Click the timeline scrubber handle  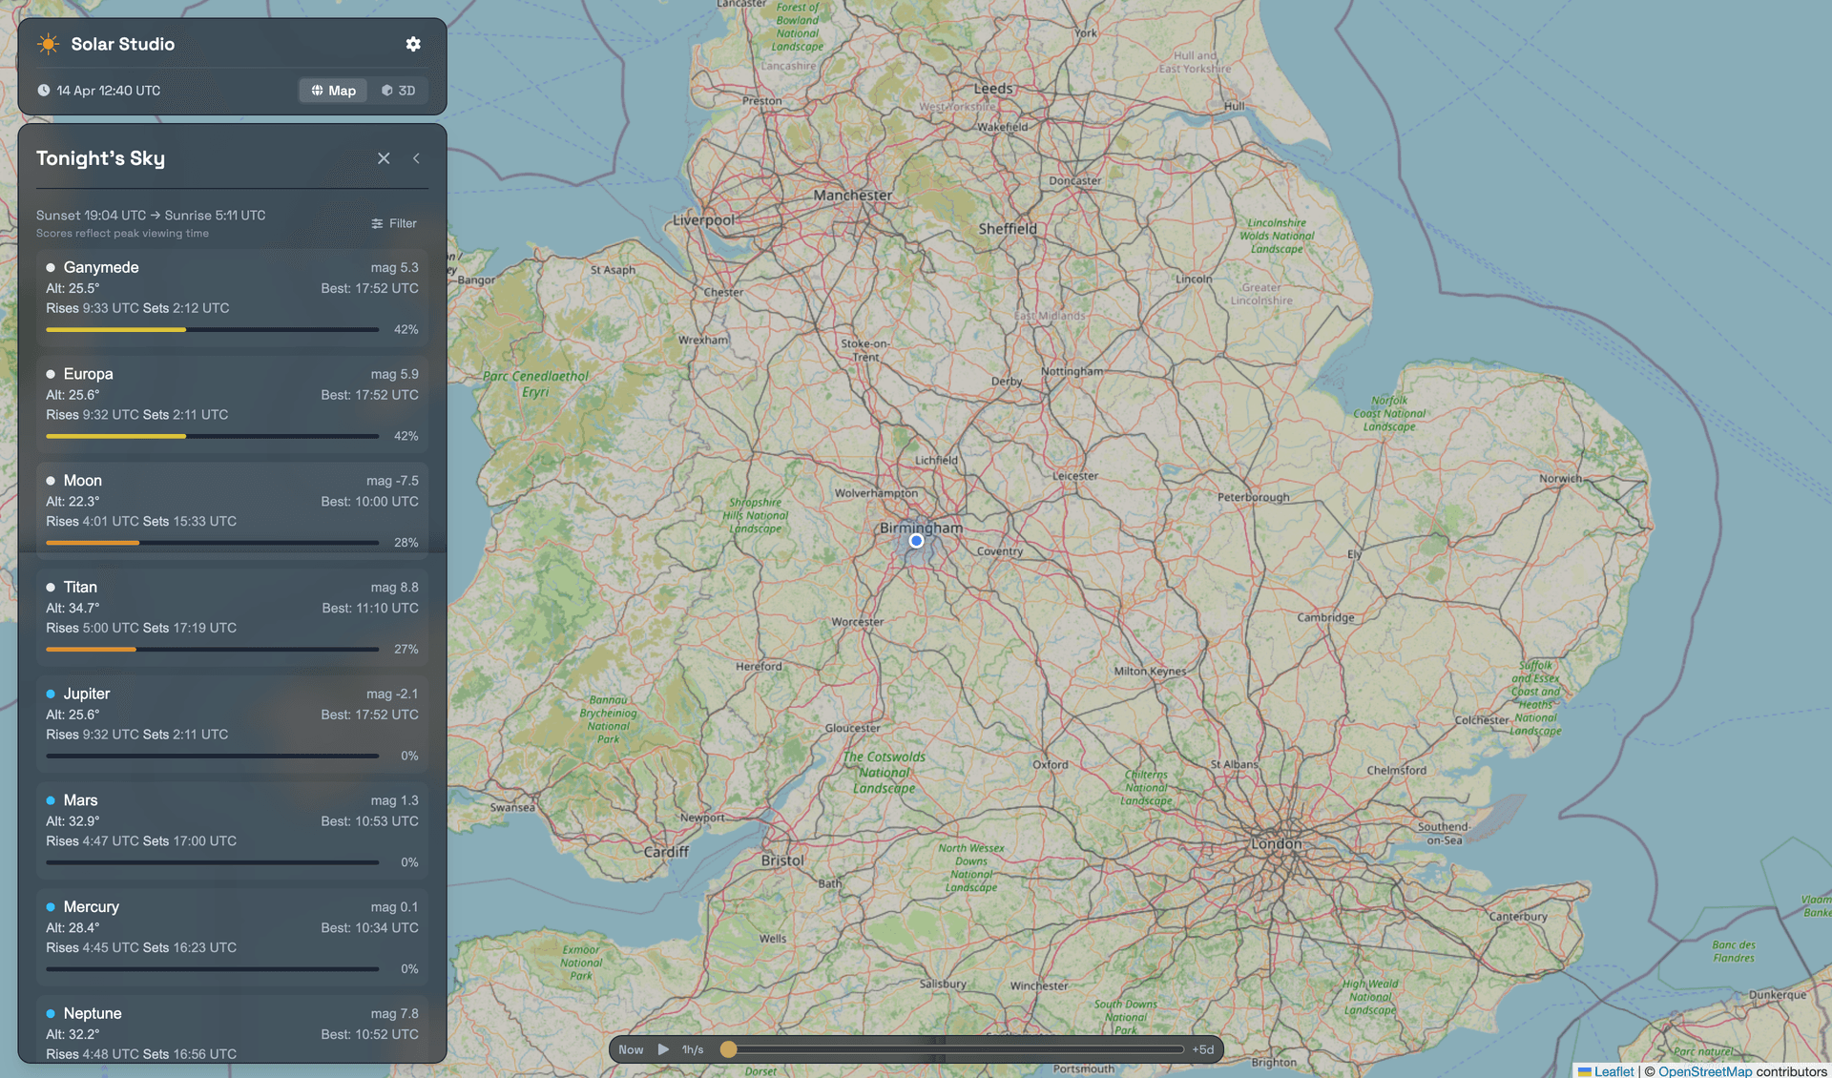[x=728, y=1048]
